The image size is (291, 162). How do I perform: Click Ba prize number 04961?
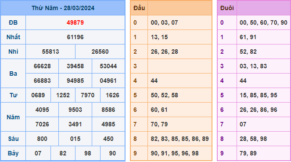tap(108, 81)
